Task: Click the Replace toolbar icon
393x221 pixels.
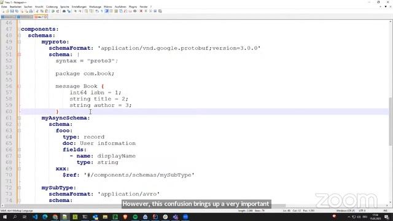Action: point(69,11)
